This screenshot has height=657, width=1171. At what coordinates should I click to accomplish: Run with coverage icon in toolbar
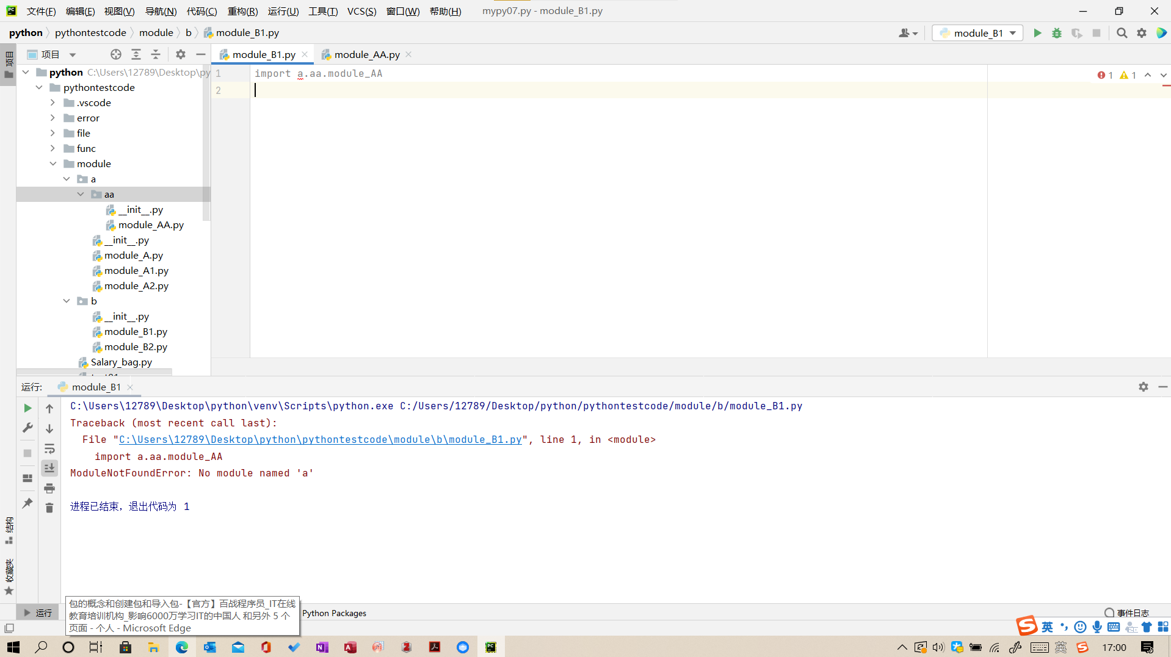1077,33
